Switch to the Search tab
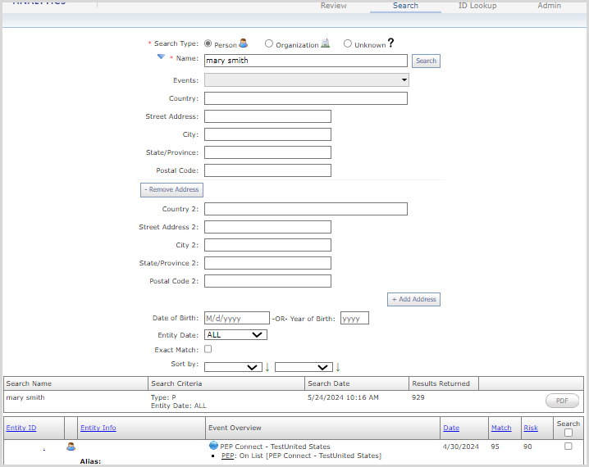 (405, 6)
